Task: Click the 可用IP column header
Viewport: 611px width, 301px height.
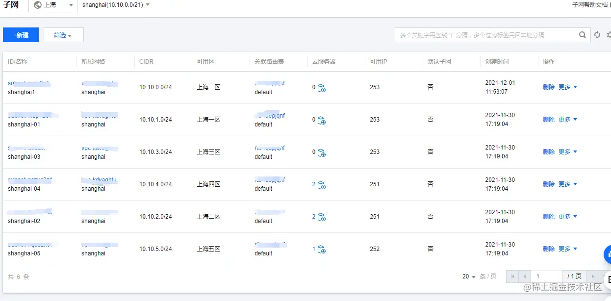Action: click(x=379, y=62)
